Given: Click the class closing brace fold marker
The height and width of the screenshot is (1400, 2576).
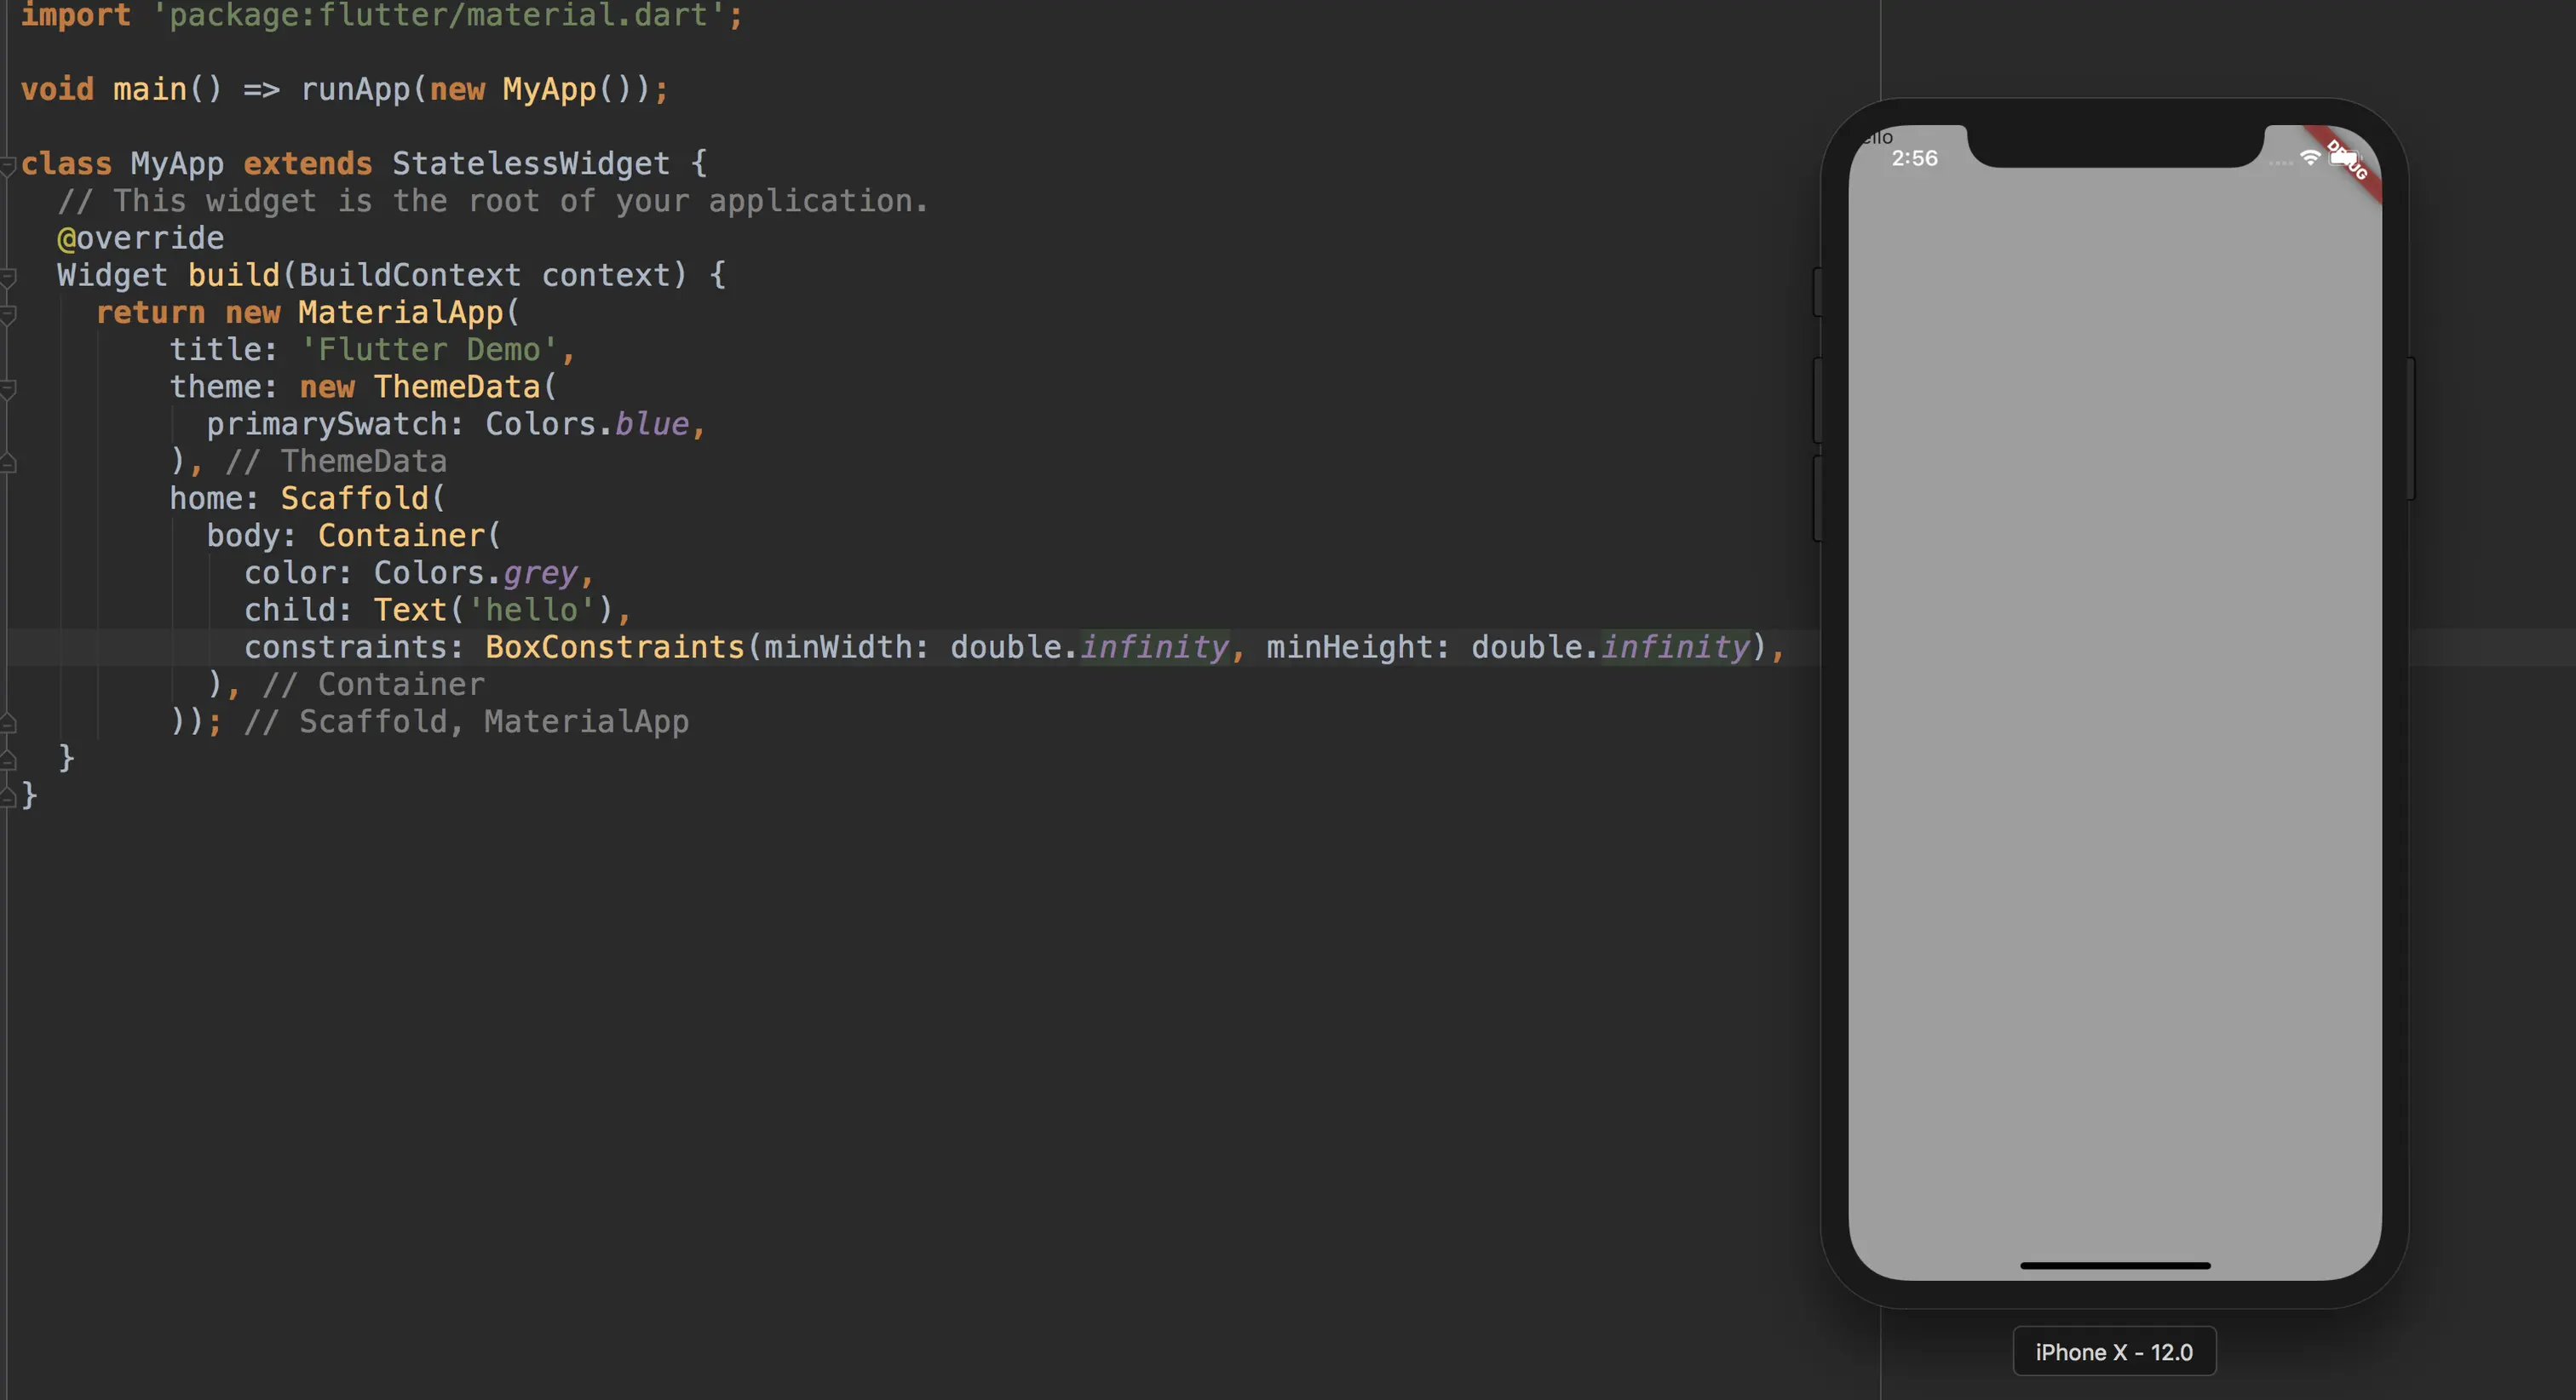Looking at the screenshot, I should (8, 797).
